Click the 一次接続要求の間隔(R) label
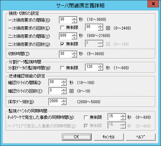161x146 pixels. coord(29,20)
